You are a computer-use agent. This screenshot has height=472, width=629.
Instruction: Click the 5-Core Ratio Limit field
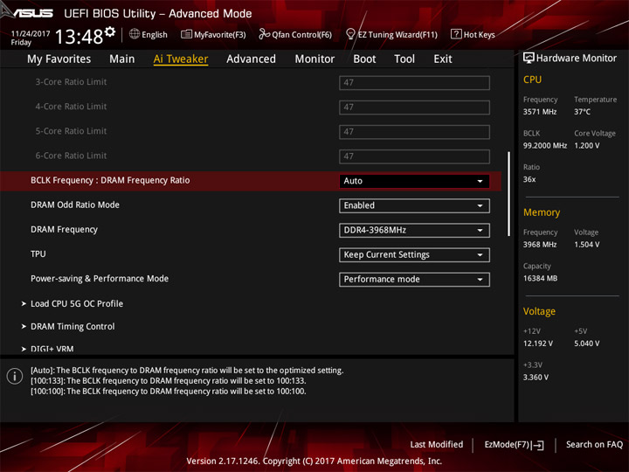414,132
